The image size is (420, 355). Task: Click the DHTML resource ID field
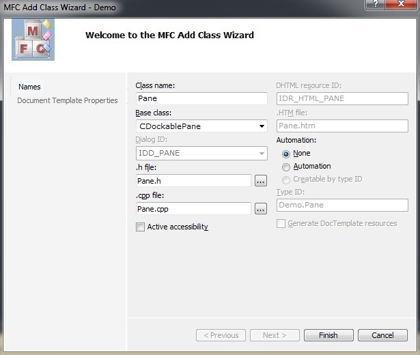tap(342, 98)
